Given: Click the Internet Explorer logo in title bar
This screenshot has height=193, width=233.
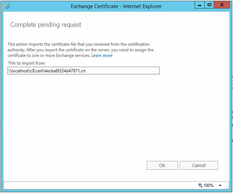Looking at the screenshot, I should point(7,6).
